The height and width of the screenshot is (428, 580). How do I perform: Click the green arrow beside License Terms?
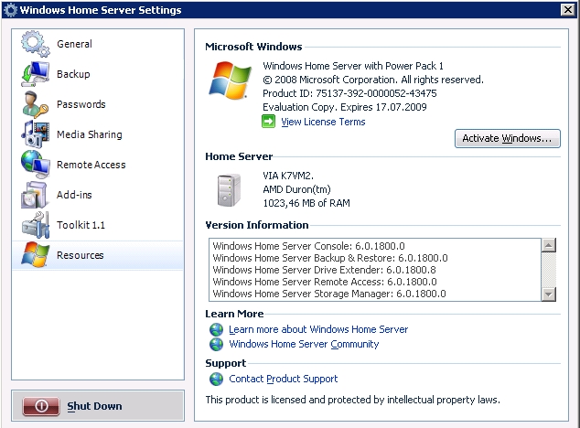pos(269,122)
